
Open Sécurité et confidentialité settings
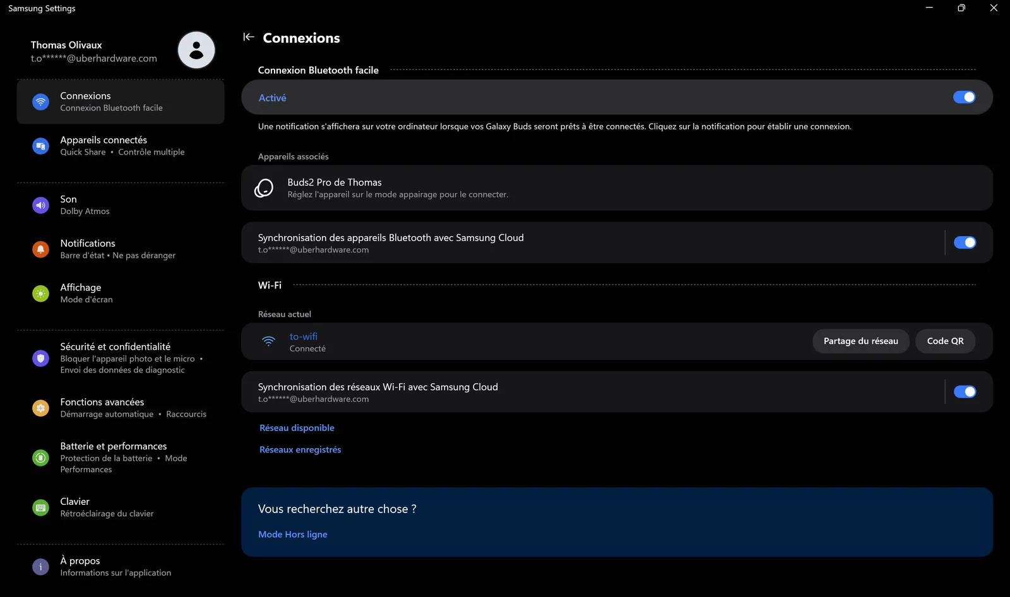(x=121, y=358)
